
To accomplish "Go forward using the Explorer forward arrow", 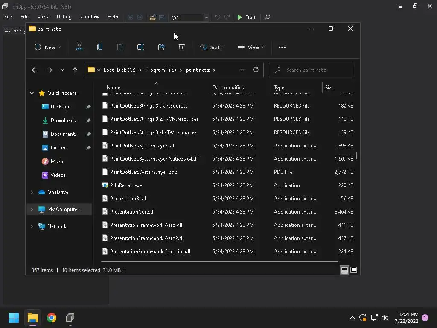I will 50,70.
